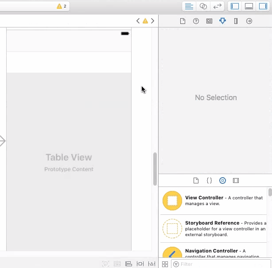Toggle the Debug area visibility

[249, 6]
